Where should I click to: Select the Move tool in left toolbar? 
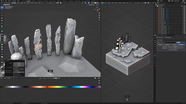pyautogui.click(x=2, y=13)
